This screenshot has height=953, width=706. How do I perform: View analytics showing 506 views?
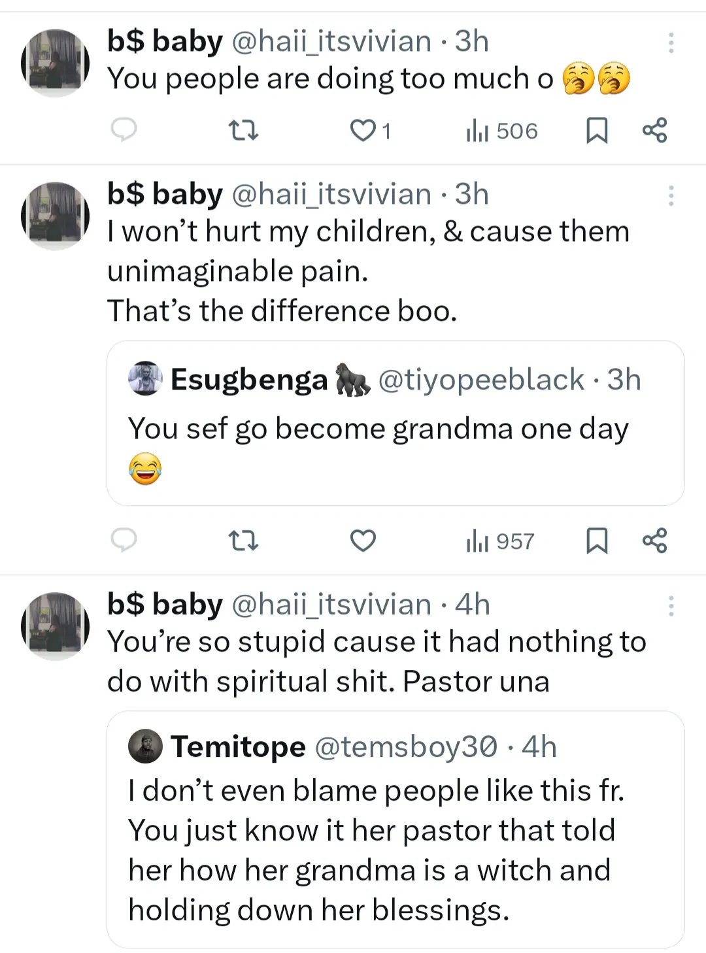502,131
